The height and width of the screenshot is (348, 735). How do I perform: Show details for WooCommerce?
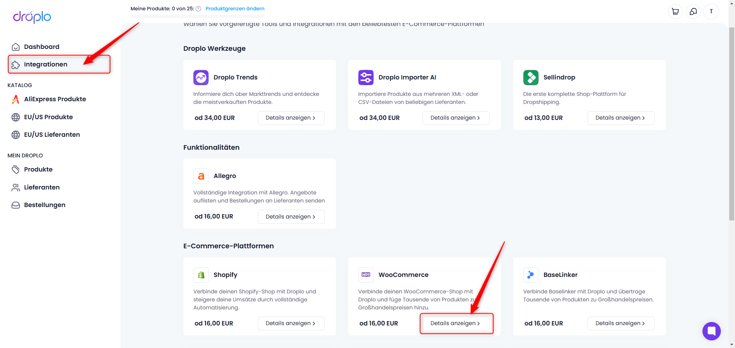(x=456, y=323)
